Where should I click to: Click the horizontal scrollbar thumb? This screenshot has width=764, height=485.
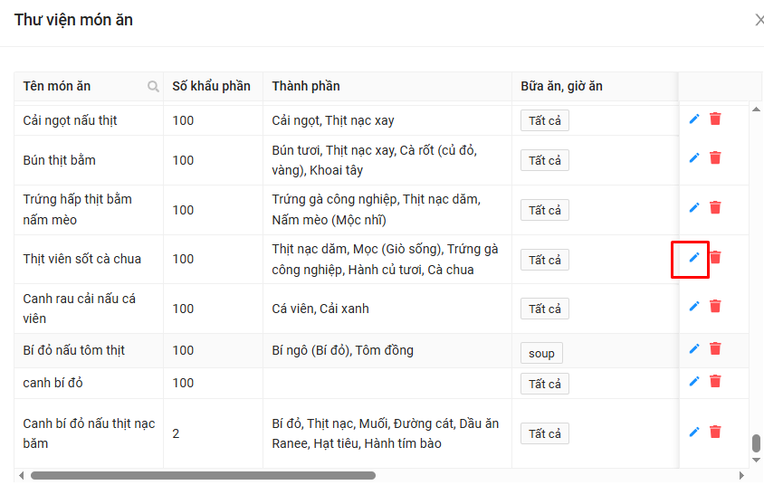point(203,475)
